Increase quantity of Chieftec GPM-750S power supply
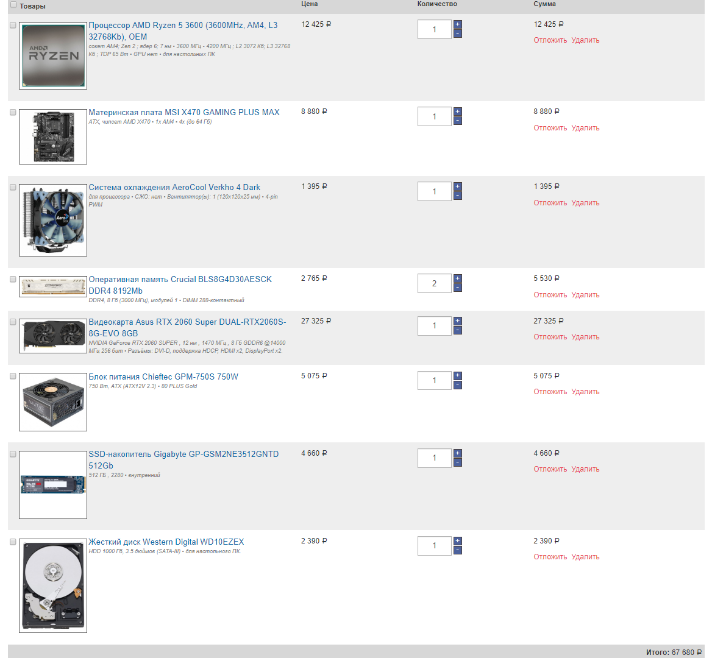 coord(458,376)
